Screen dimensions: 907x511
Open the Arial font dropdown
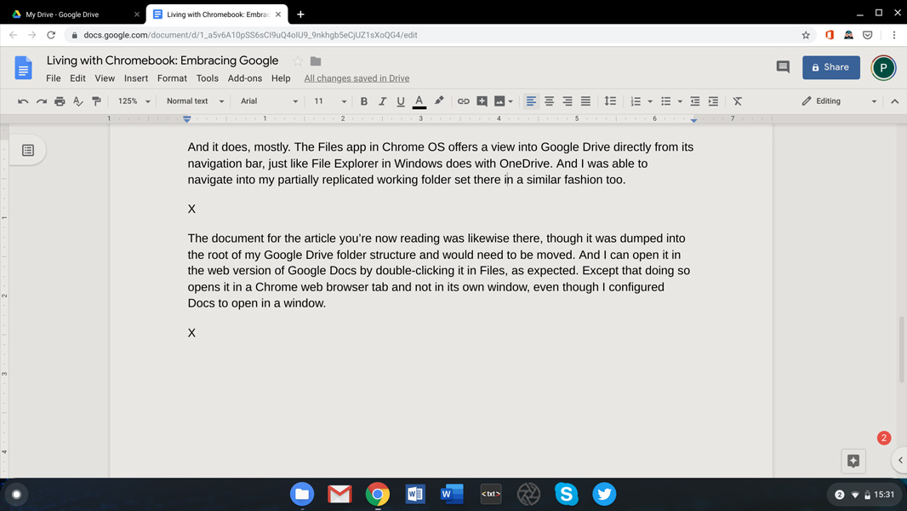(x=269, y=101)
